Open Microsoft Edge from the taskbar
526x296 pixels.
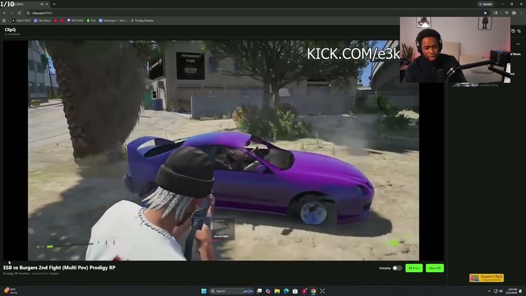286,291
